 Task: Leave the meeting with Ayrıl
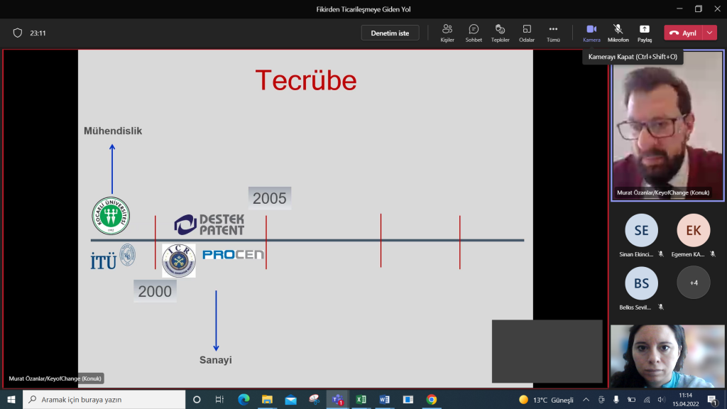click(x=683, y=33)
